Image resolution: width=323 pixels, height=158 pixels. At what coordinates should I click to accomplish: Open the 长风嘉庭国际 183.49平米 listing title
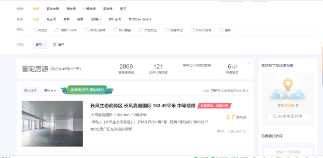(x=143, y=106)
